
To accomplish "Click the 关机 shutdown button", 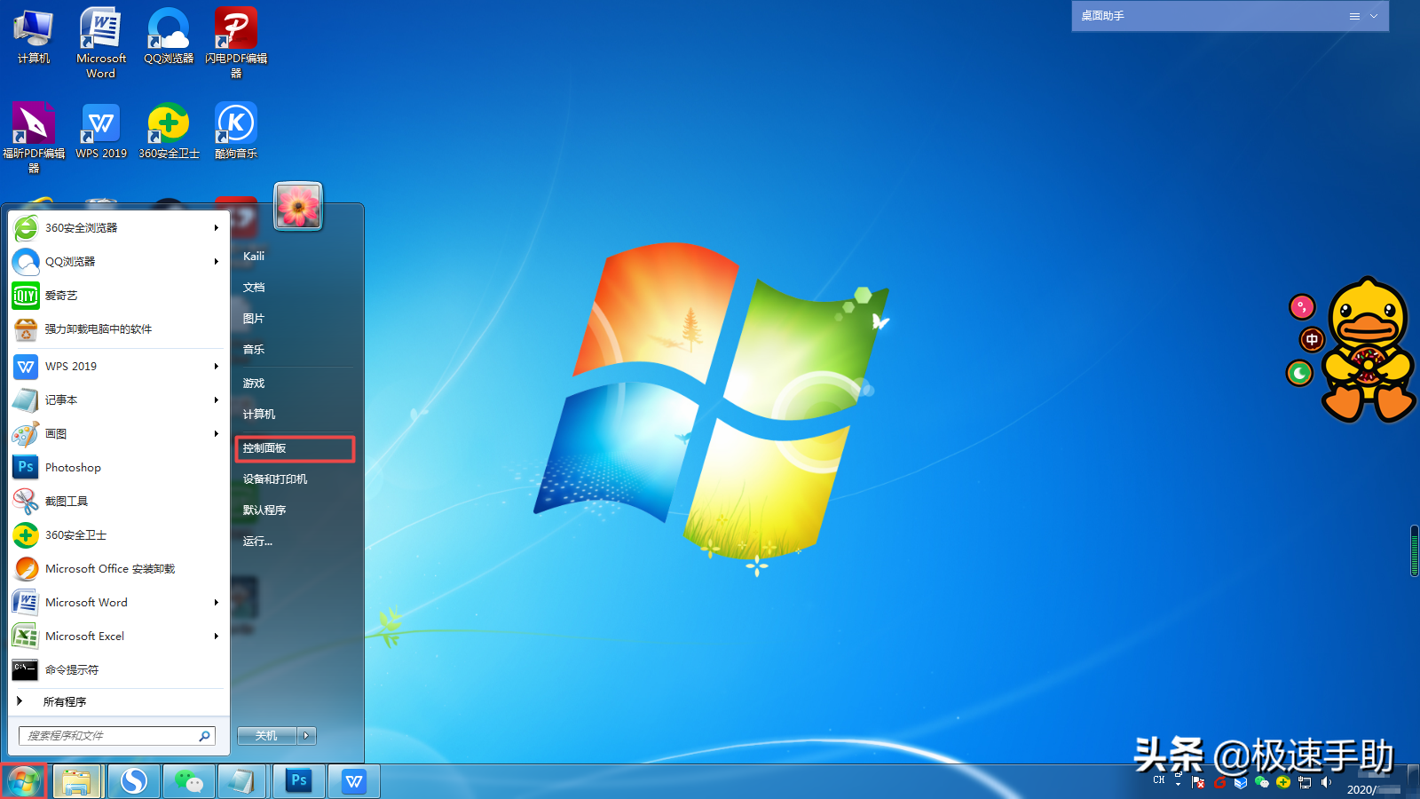I will [x=266, y=736].
